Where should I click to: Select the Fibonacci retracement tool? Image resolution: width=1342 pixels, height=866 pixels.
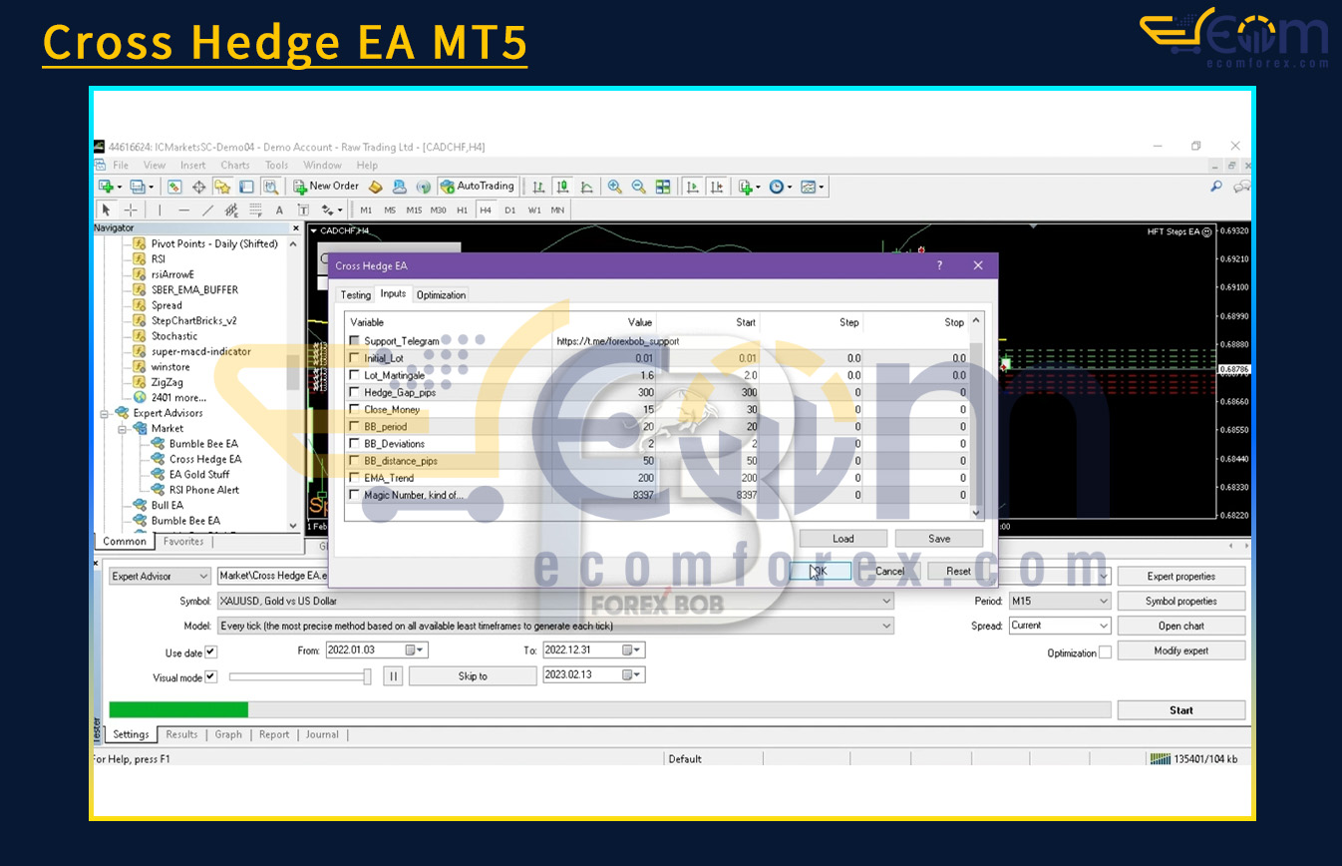click(255, 210)
